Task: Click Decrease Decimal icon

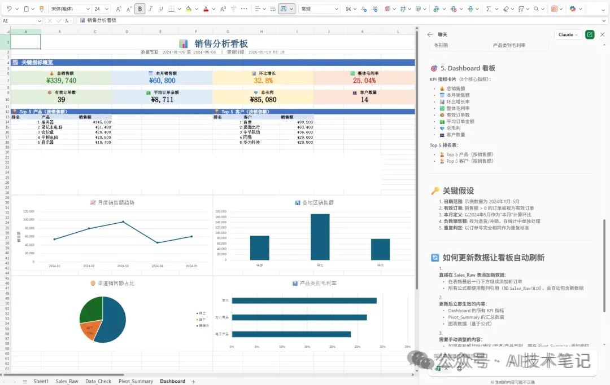Action: 374,8
